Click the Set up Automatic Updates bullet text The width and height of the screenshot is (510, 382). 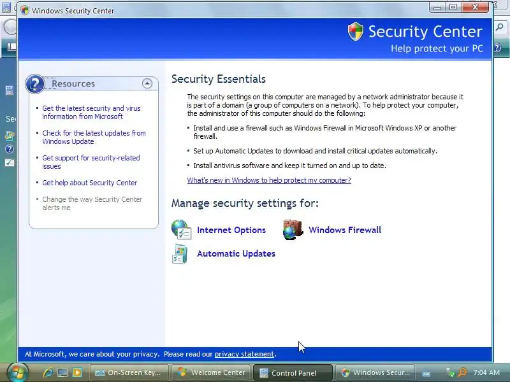[315, 151]
